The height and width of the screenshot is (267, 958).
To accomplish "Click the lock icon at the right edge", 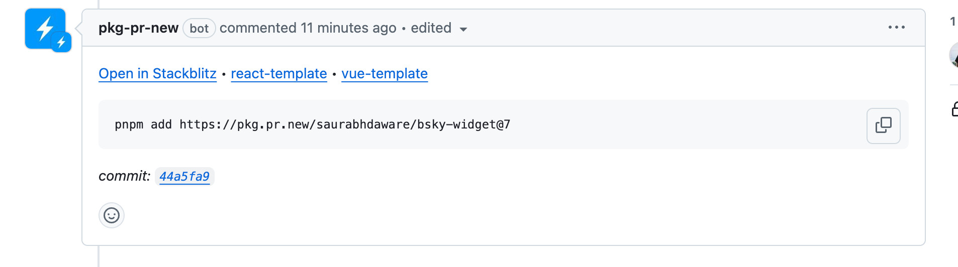I will [x=954, y=109].
